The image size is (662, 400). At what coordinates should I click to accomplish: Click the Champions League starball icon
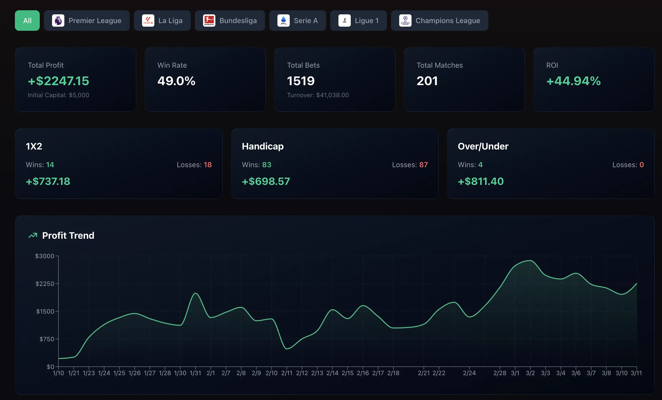tap(405, 21)
